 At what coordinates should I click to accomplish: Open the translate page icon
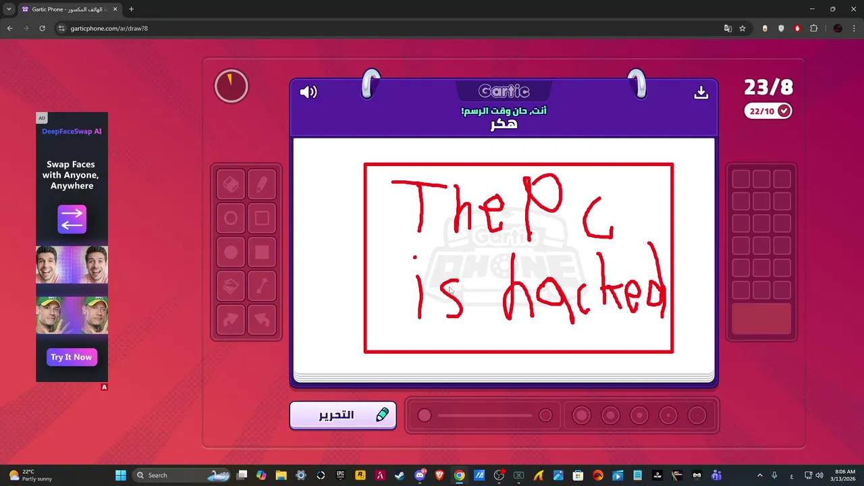click(x=728, y=28)
